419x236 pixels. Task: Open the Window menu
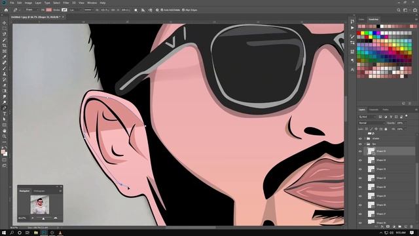click(x=92, y=3)
